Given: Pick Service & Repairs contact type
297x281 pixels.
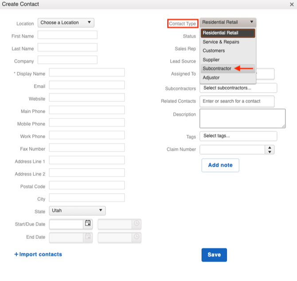Looking at the screenshot, I should (x=221, y=42).
